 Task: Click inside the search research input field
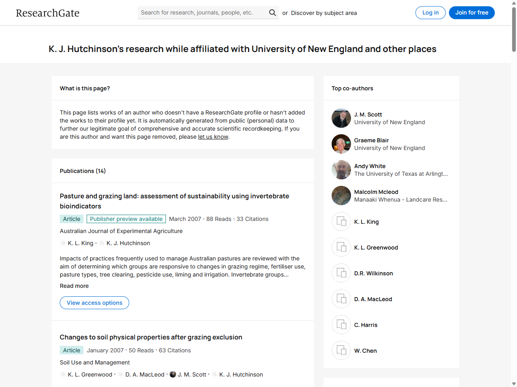pos(198,12)
